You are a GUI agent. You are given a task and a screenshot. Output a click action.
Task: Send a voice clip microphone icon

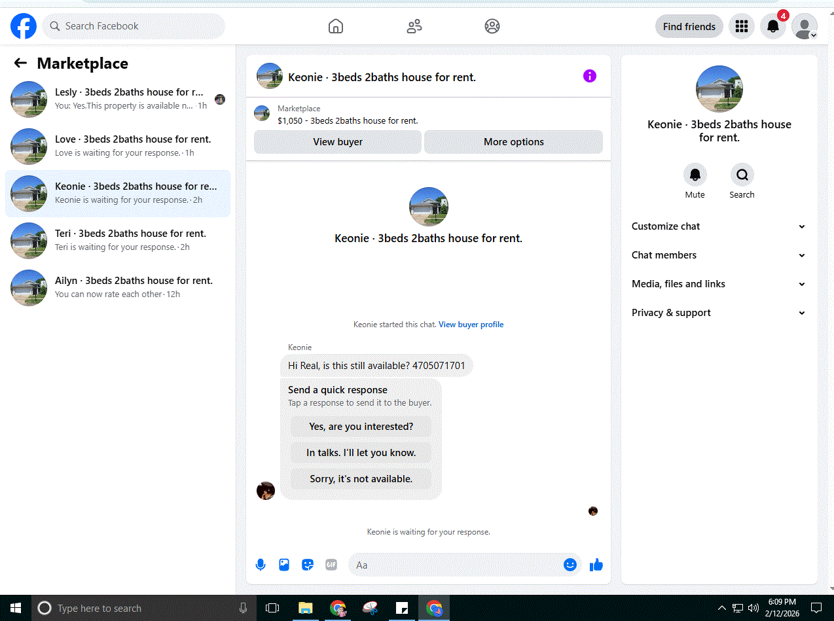coord(261,565)
